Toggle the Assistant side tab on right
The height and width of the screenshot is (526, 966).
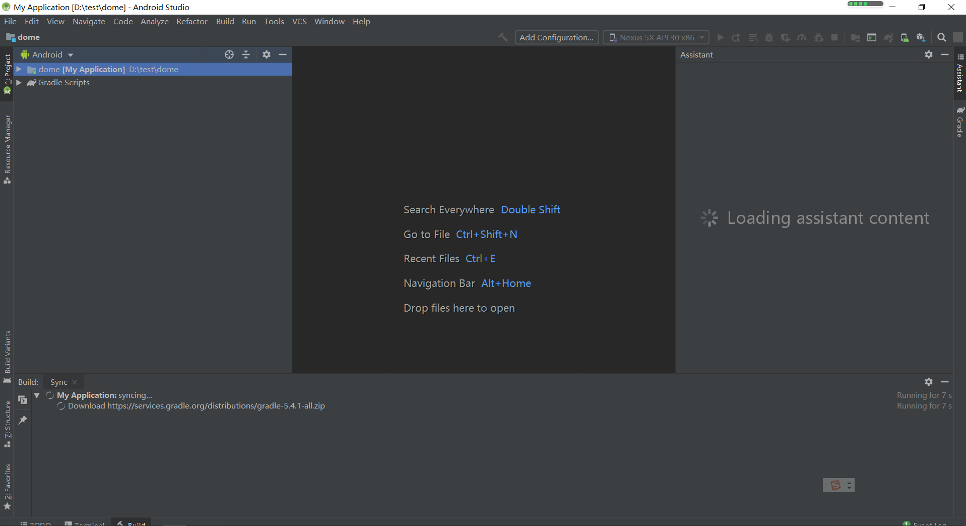tap(960, 73)
